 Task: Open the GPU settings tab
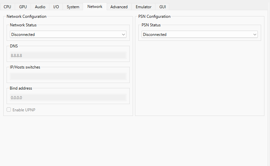(23, 7)
